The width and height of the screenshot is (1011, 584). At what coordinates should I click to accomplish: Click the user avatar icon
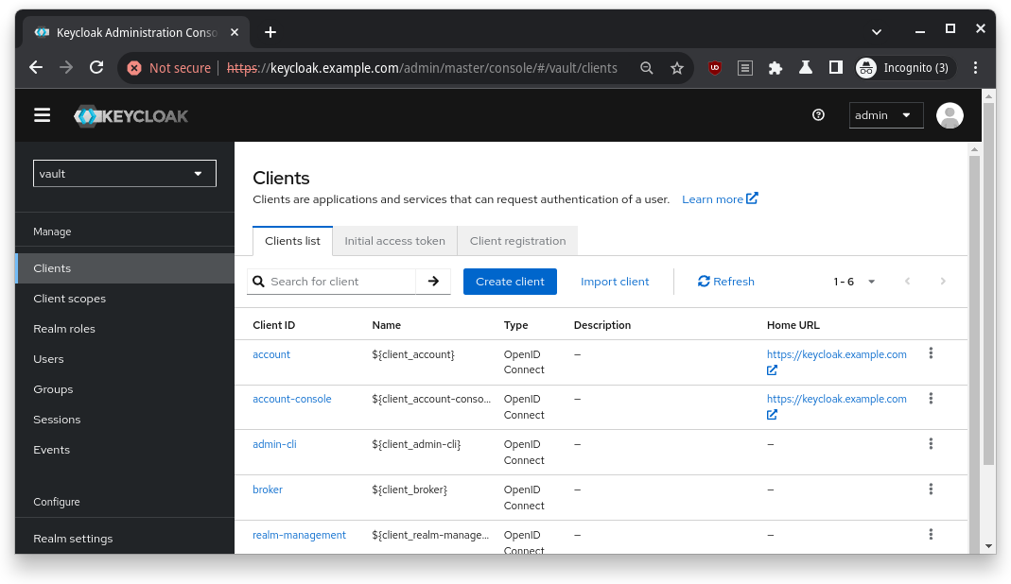950,115
